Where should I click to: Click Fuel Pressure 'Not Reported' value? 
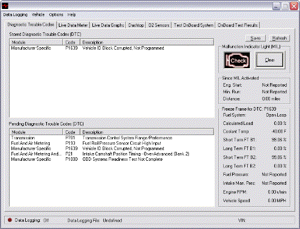pos(274,175)
